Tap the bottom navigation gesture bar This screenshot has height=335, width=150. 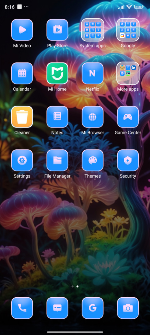75,332
